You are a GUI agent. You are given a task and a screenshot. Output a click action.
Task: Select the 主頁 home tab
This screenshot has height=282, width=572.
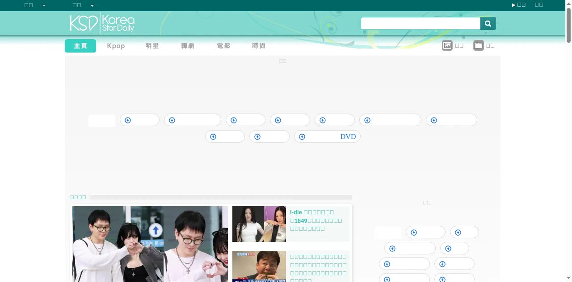point(80,46)
